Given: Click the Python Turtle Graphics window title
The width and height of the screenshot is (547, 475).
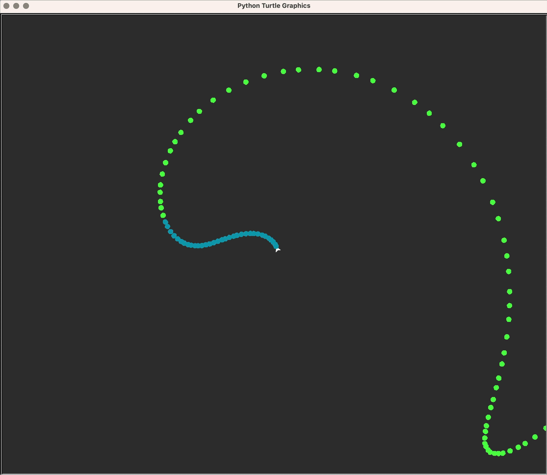Looking at the screenshot, I should (x=273, y=6).
